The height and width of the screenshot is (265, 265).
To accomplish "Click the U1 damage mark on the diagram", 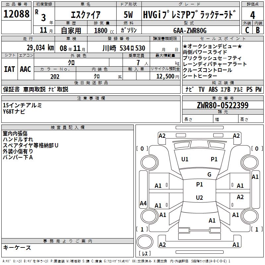I will click(185, 159).
